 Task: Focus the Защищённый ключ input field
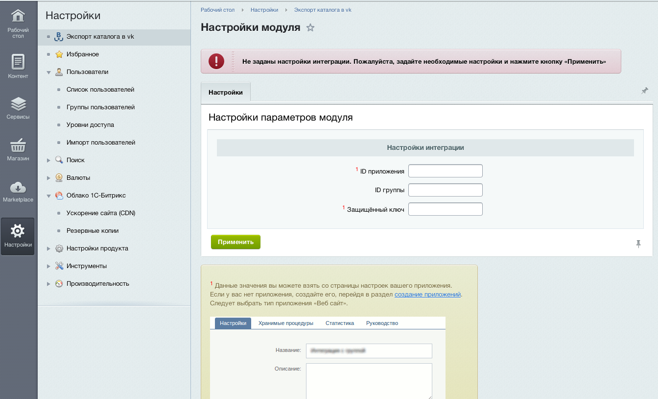tap(445, 209)
